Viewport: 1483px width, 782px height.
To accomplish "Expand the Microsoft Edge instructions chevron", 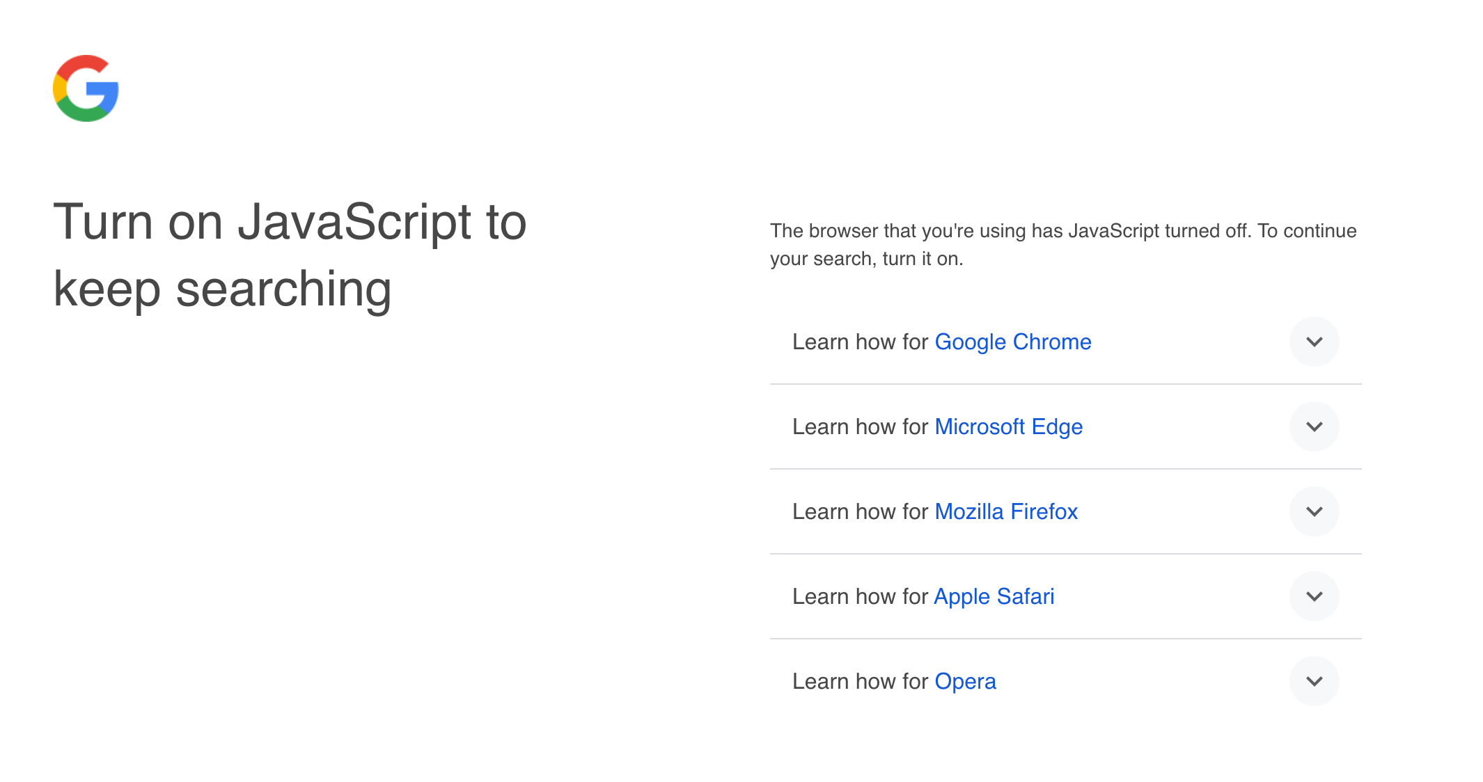I will click(x=1314, y=426).
